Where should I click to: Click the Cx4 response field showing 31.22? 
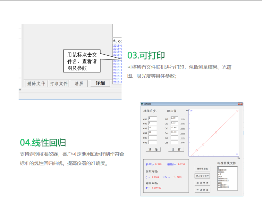click(x=174, y=133)
